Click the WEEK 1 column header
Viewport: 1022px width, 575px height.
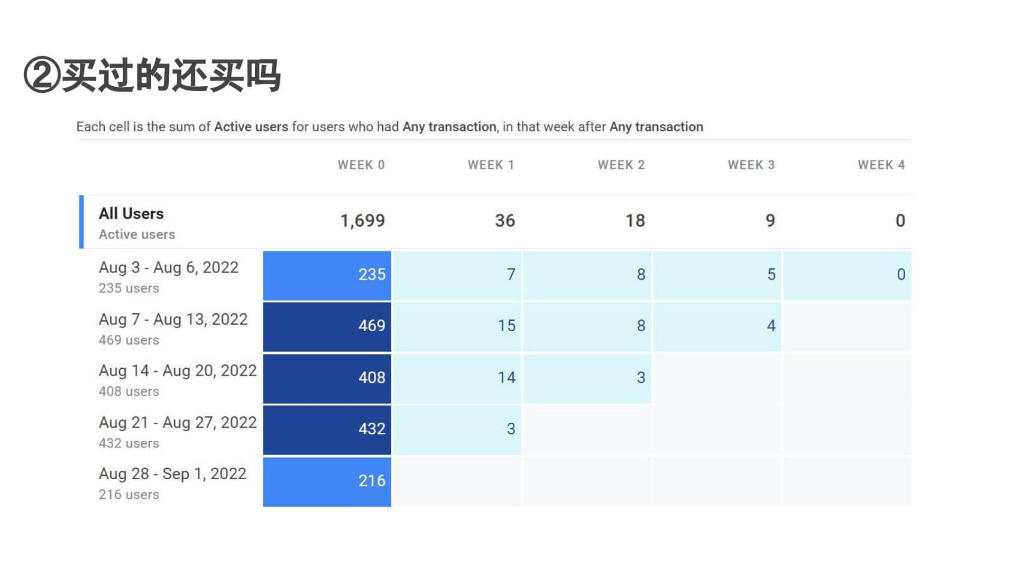pyautogui.click(x=491, y=165)
